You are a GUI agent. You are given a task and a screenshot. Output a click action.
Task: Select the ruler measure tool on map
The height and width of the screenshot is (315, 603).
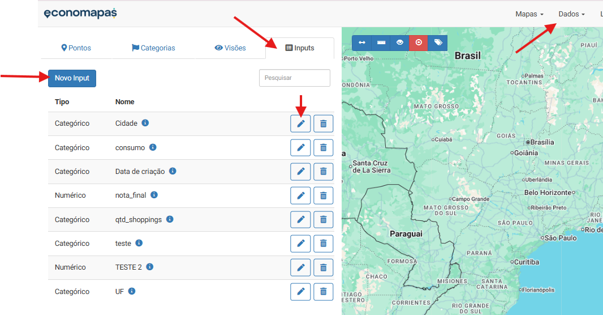tap(381, 42)
